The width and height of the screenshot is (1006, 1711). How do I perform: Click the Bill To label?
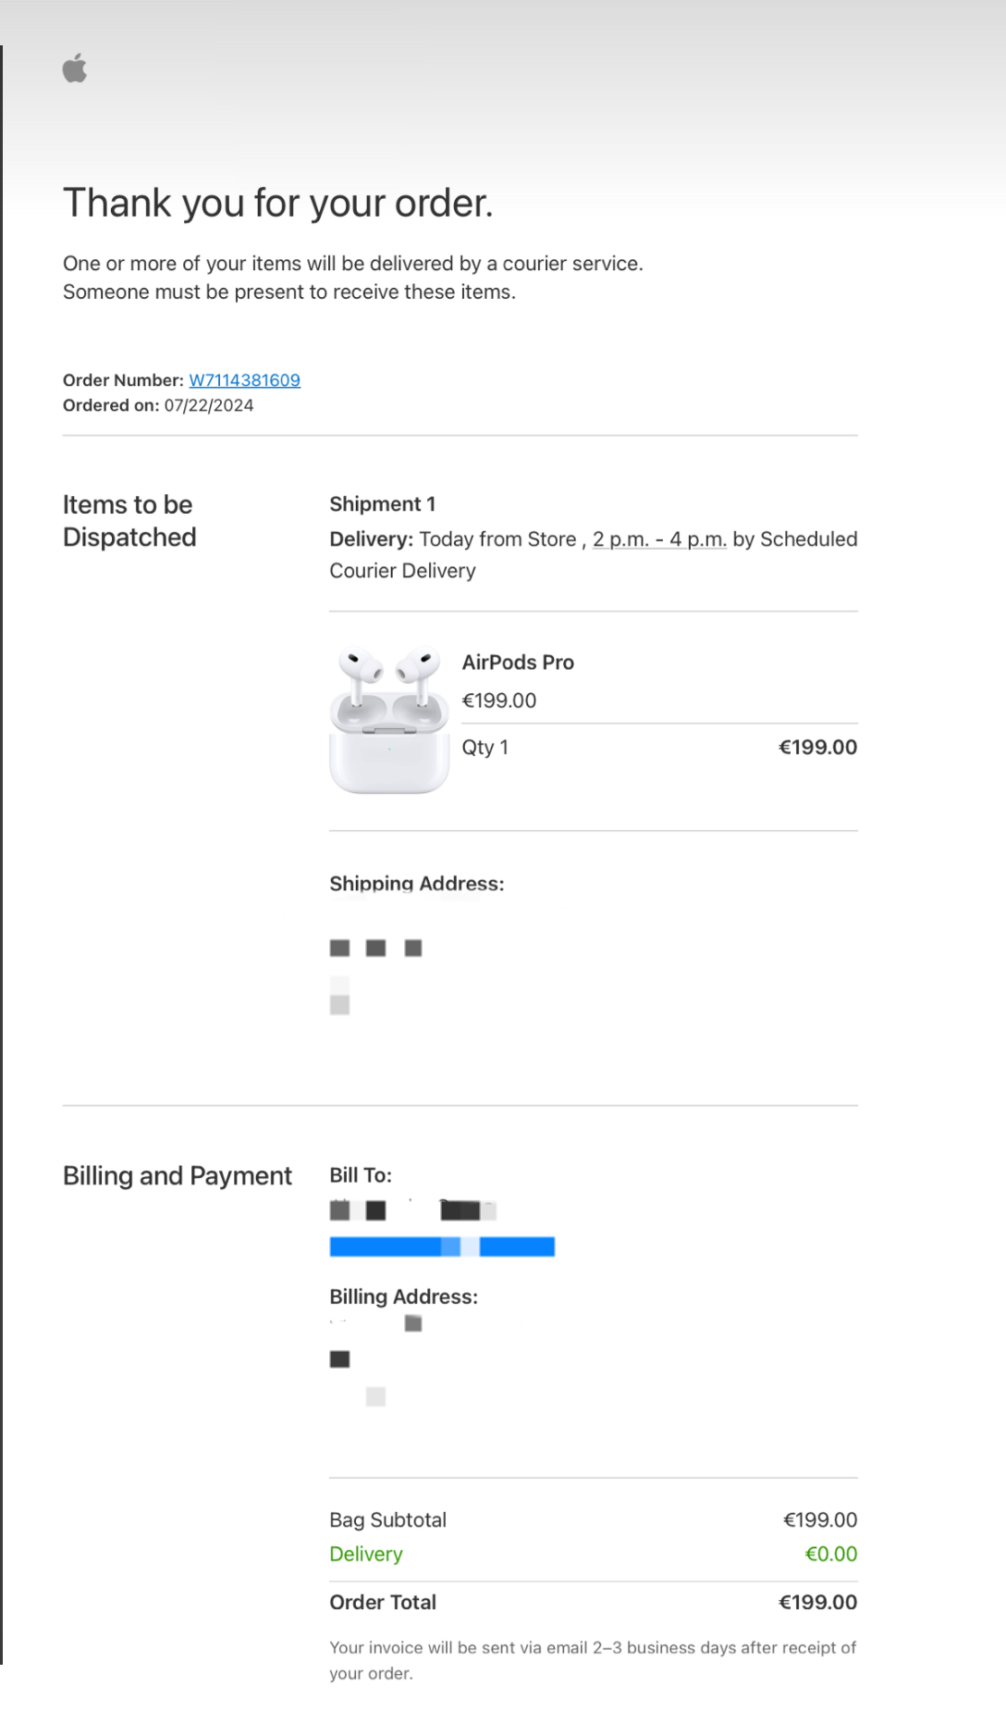[x=361, y=1176]
